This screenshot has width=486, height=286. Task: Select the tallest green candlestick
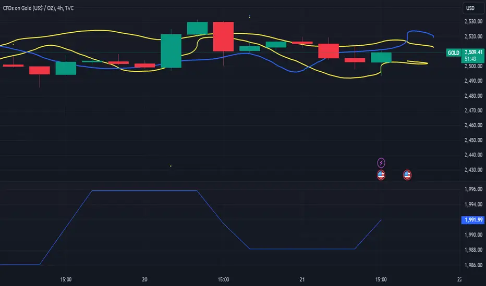171,51
